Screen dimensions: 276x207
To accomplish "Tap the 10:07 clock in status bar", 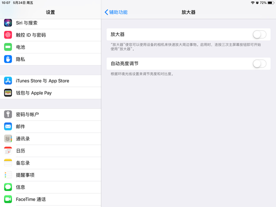I will [x=6, y=3].
